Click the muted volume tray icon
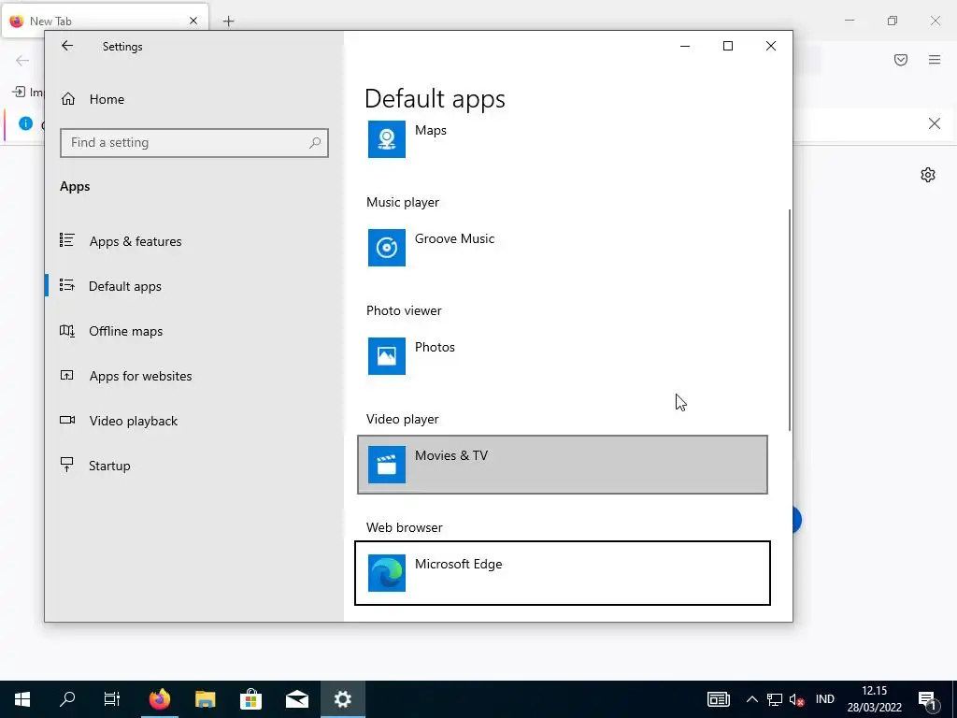 click(796, 699)
